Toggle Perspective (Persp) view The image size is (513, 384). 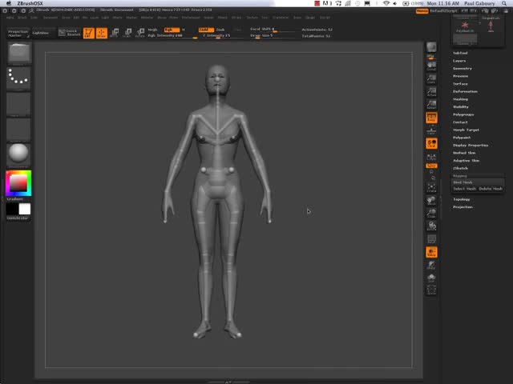point(431,118)
